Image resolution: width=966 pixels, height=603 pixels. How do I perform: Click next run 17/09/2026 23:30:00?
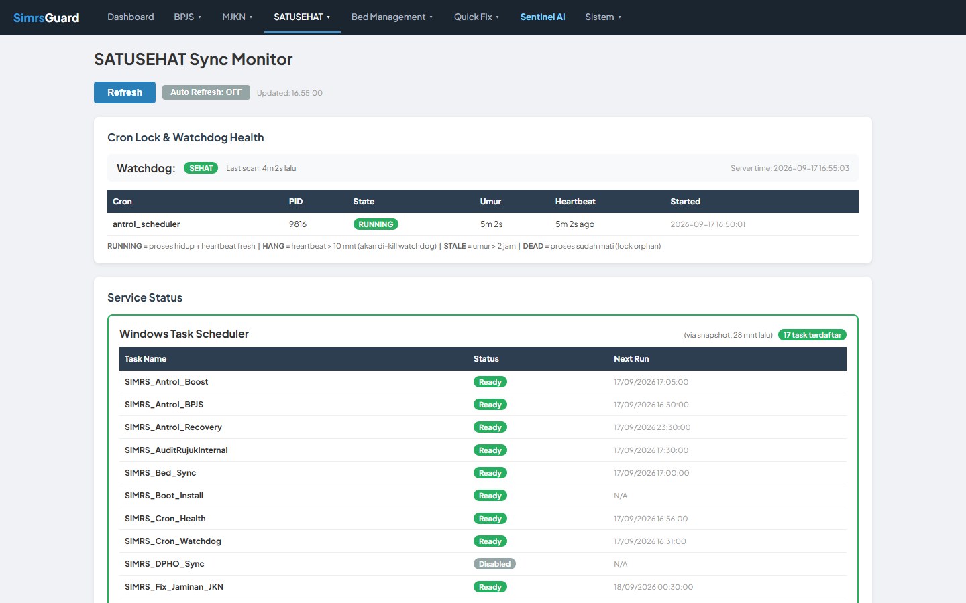coord(652,427)
